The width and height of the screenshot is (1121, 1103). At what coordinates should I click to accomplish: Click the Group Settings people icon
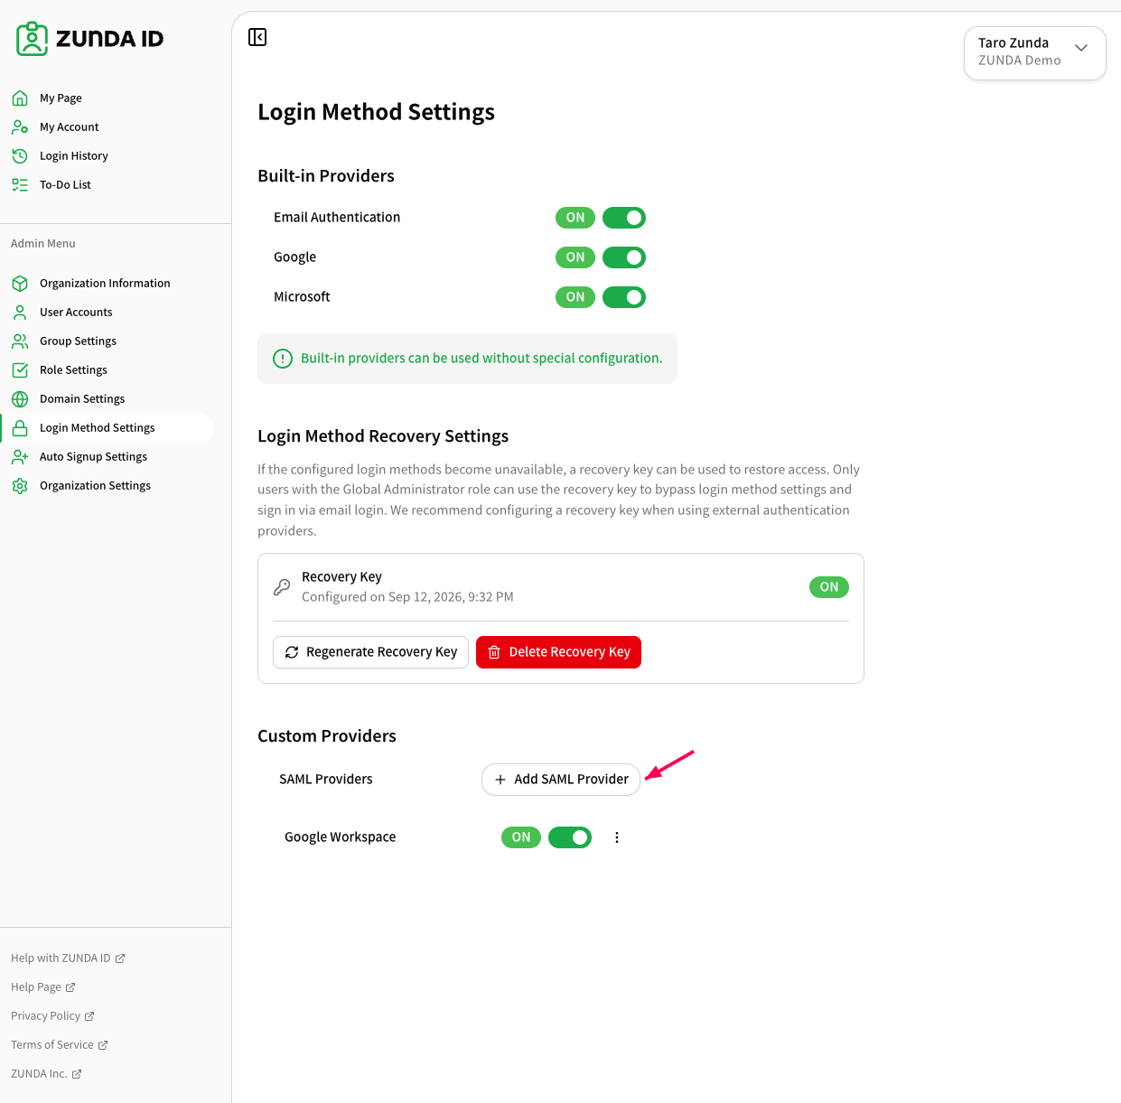[x=20, y=341]
